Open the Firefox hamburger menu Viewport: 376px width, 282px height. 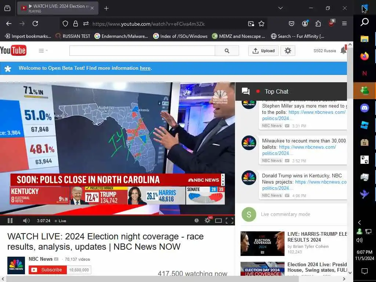[344, 23]
